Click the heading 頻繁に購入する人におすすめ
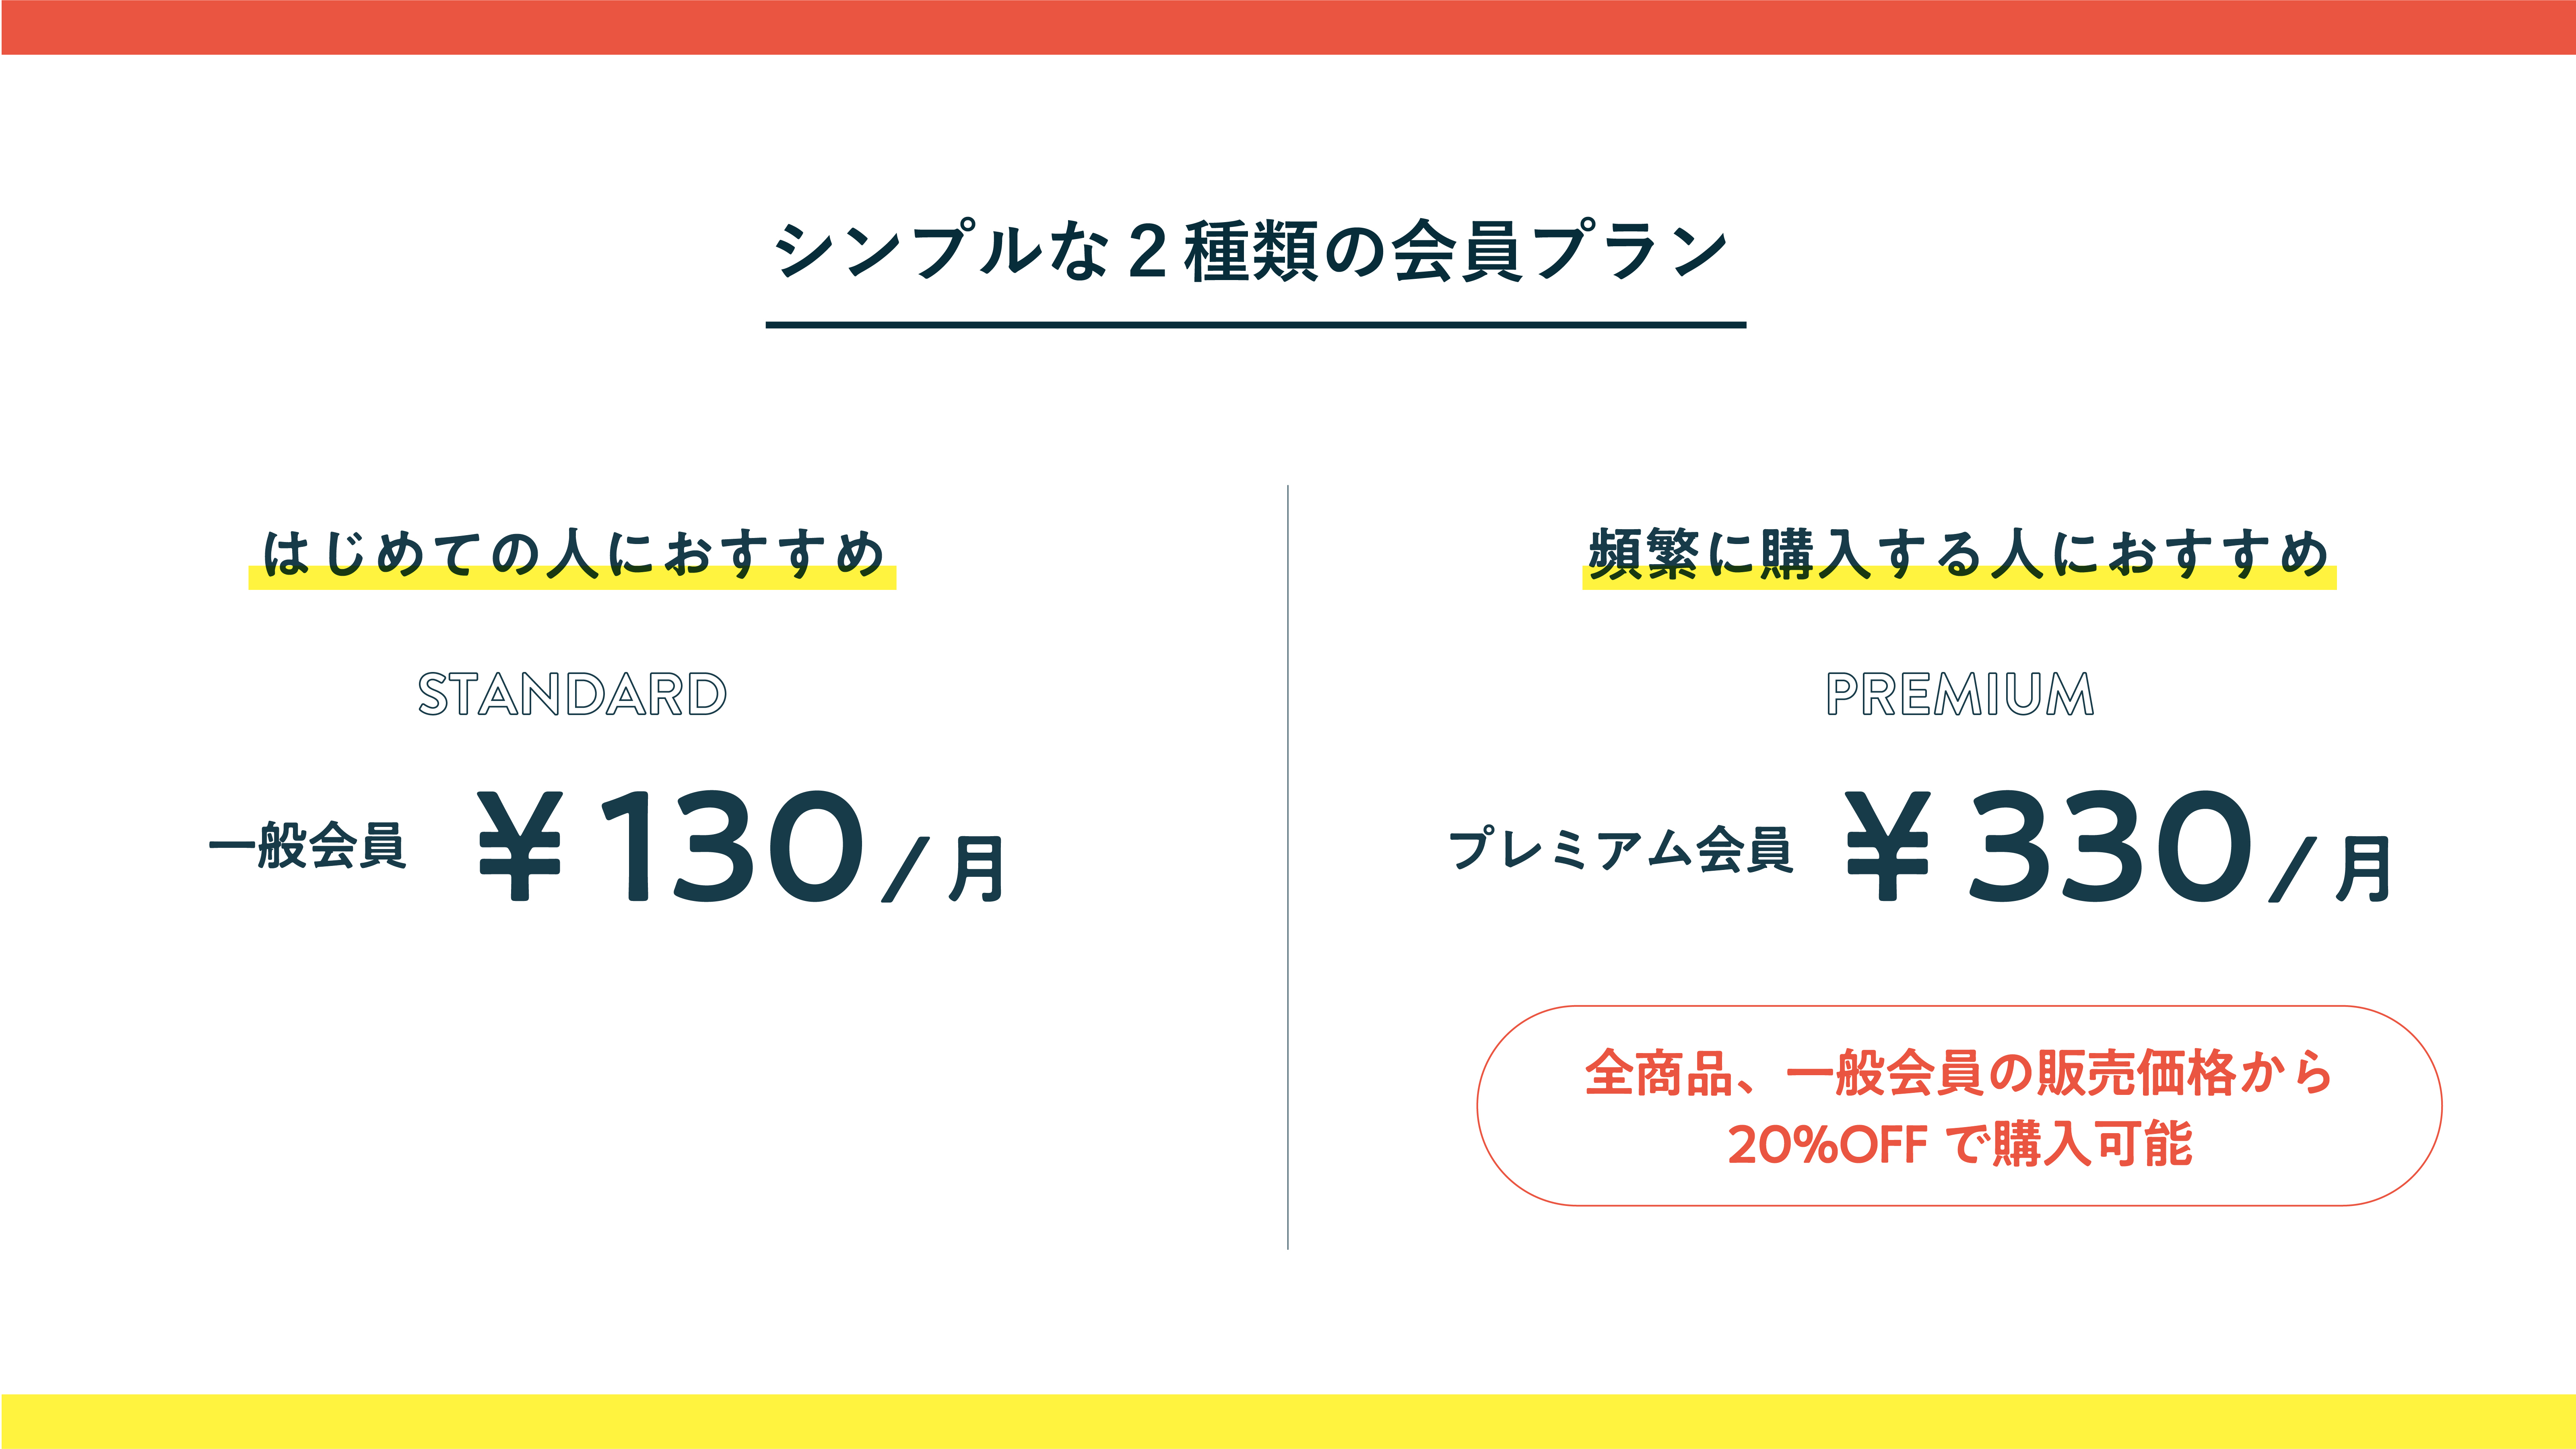This screenshot has height=1449, width=2576. point(1958,552)
